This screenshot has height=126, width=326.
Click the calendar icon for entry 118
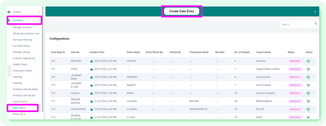91,93
